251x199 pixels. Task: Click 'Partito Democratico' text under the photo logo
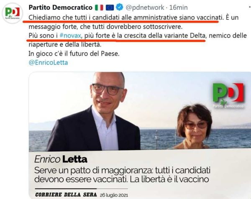(228, 106)
